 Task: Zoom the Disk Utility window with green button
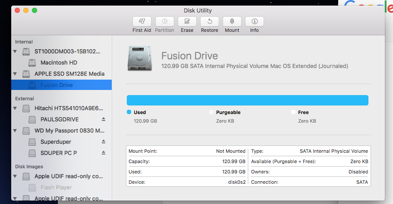coord(35,10)
